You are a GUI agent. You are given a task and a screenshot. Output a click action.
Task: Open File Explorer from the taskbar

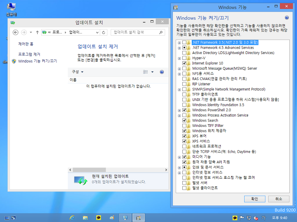pos(85,218)
